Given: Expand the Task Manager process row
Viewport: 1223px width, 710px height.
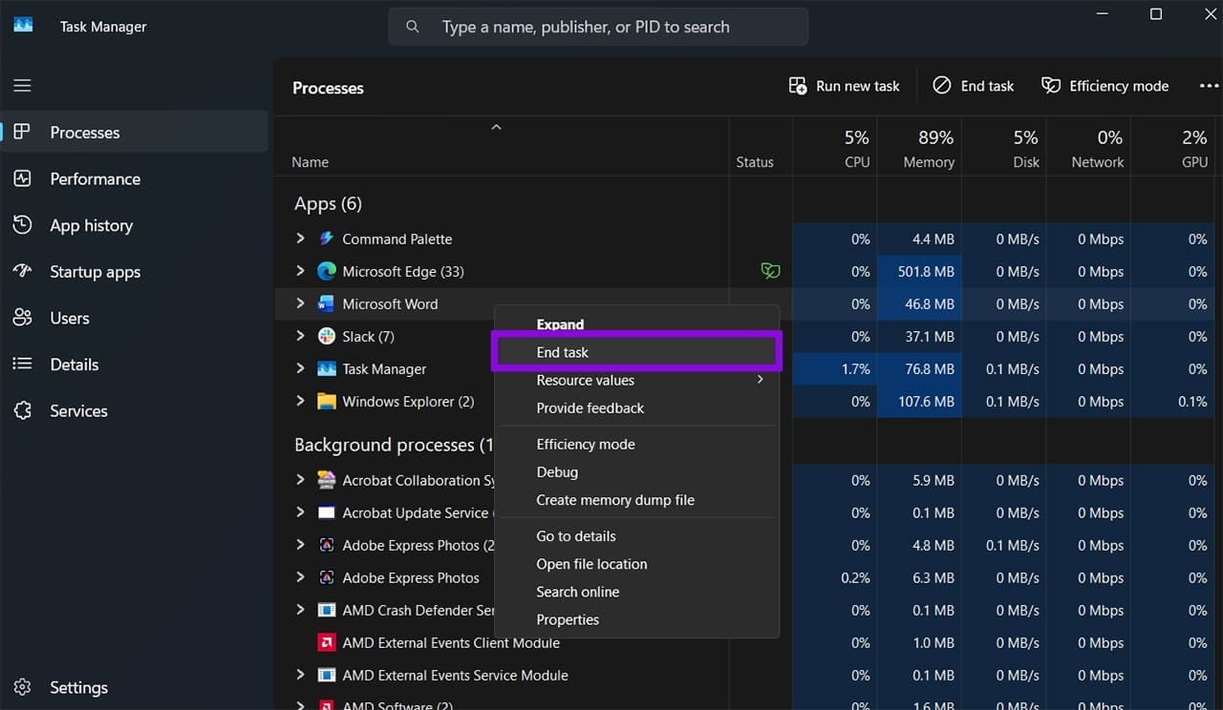Looking at the screenshot, I should 300,368.
